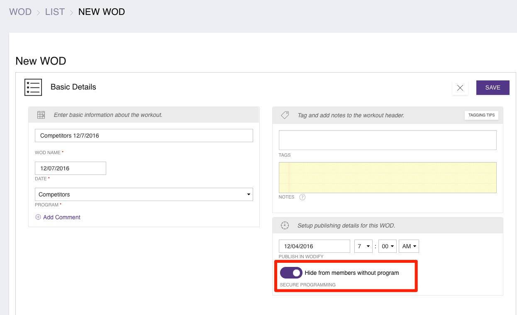Click the Add Comment link
The width and height of the screenshot is (517, 315).
62,217
